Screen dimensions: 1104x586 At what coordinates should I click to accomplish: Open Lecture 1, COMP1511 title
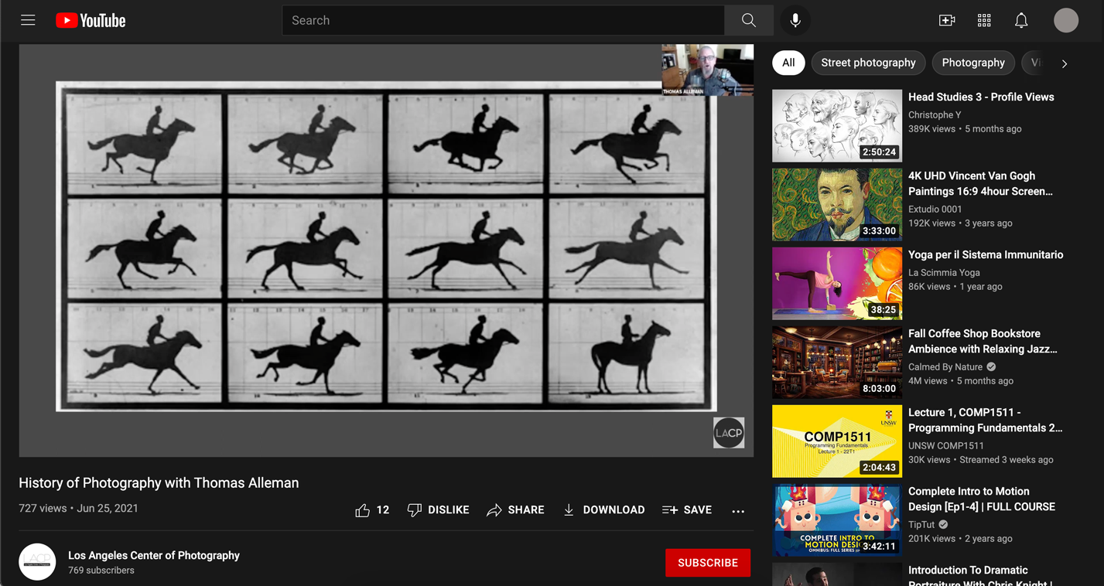tap(986, 421)
